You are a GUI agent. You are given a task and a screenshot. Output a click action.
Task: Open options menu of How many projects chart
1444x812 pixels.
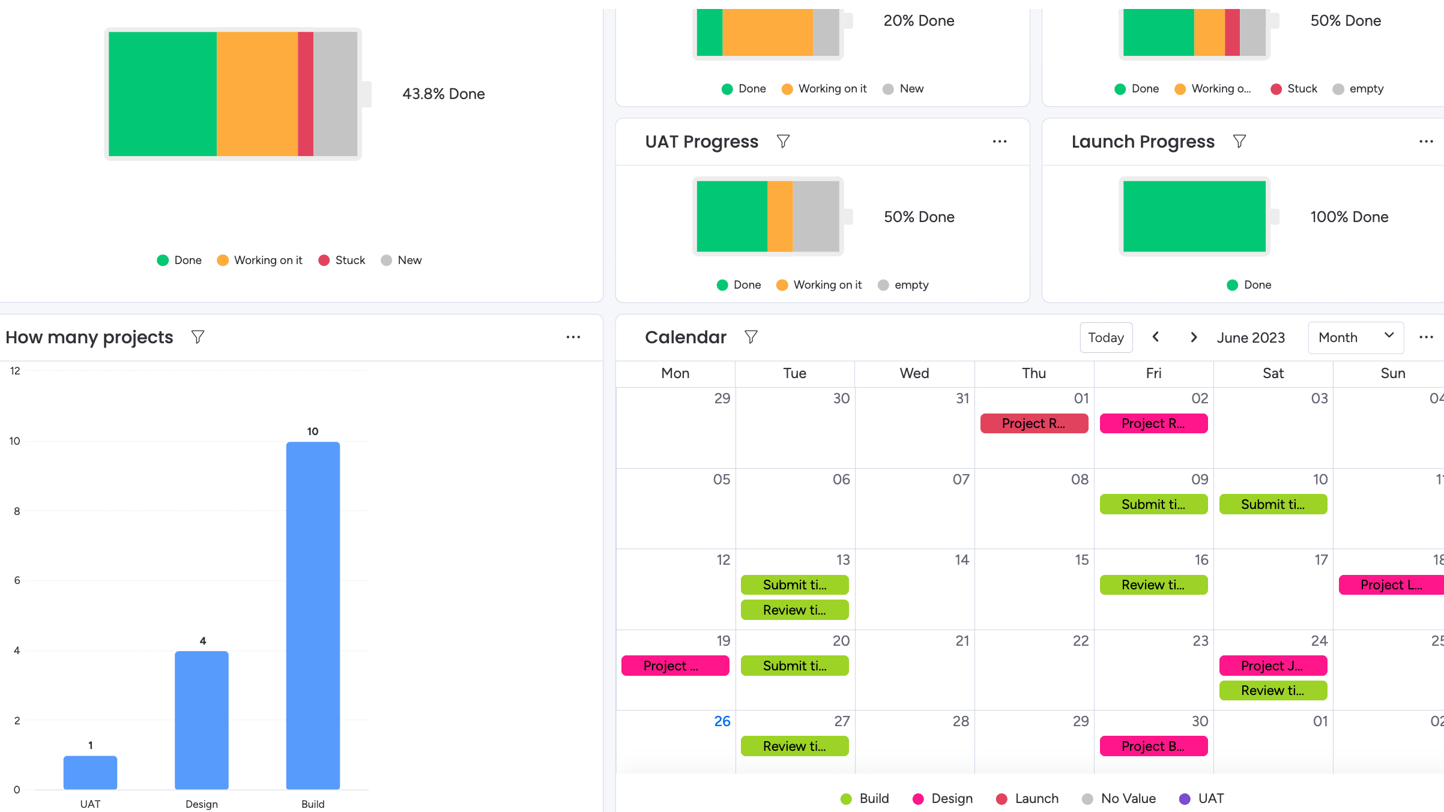click(x=573, y=337)
